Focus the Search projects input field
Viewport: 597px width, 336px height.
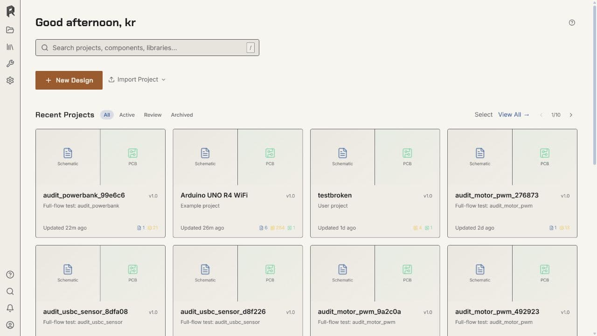pos(147,48)
